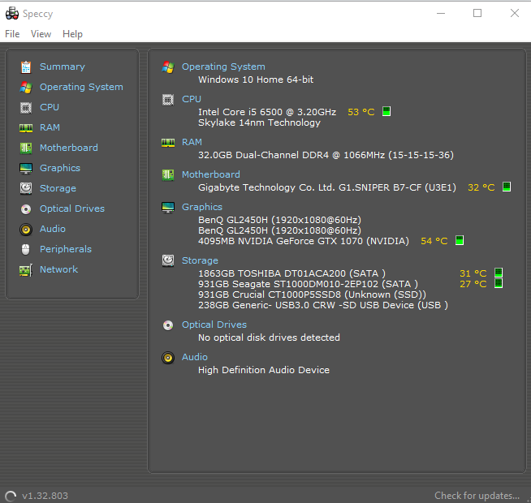Select Optical Drives in the sidebar

click(72, 209)
